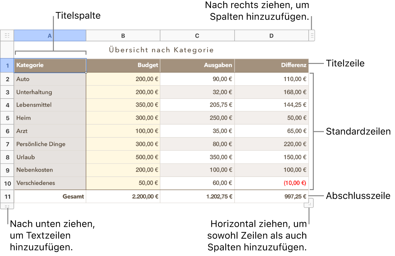Click the Ausgaben column header cell

(x=197, y=65)
